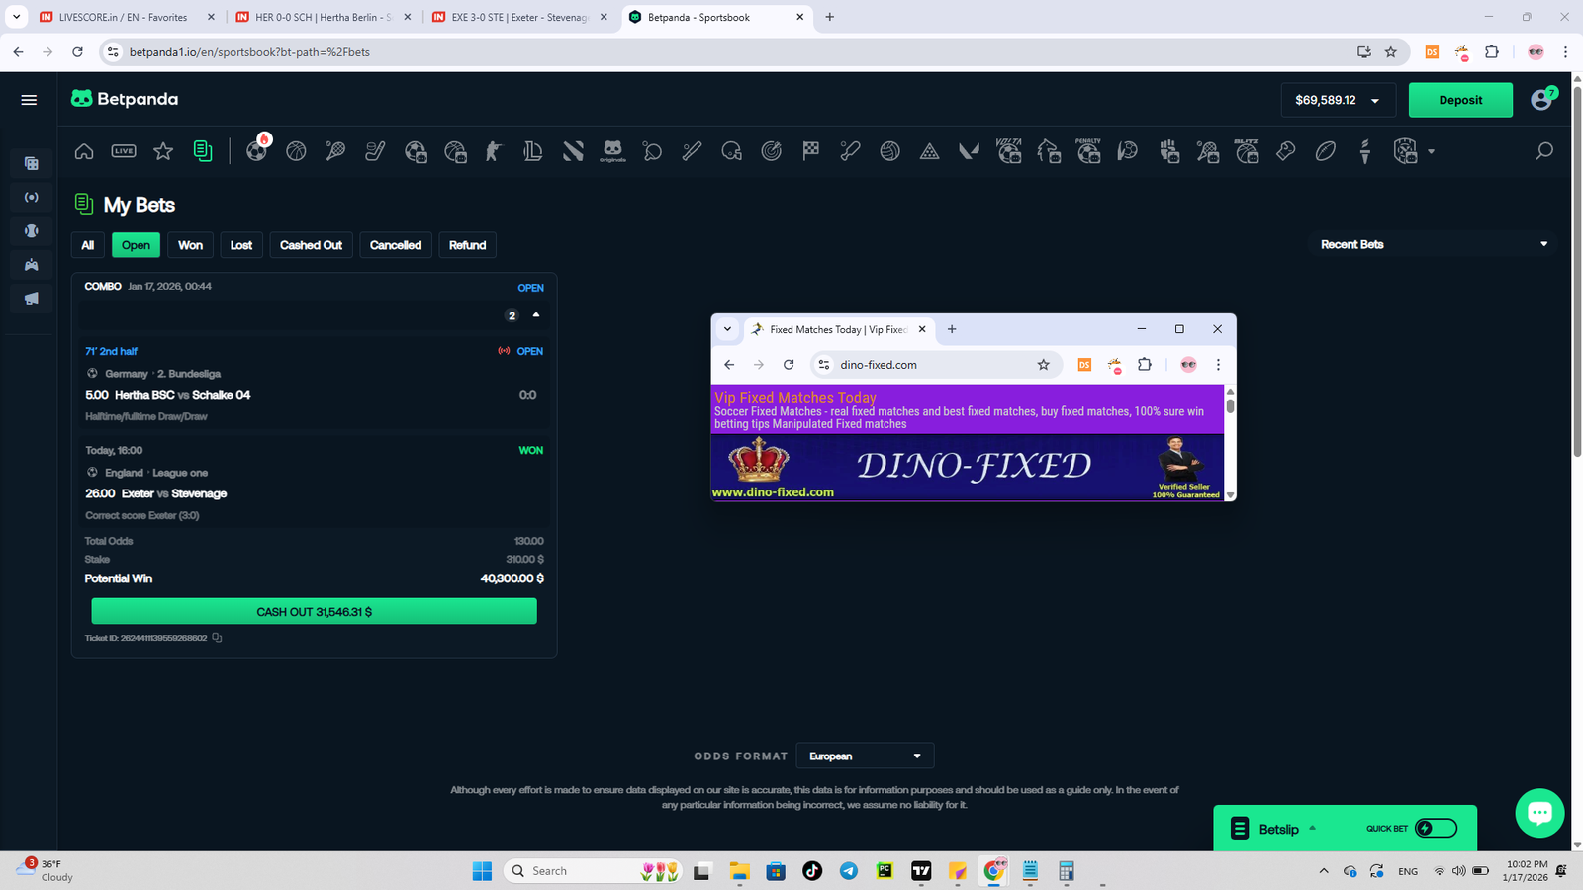Open the LIVE betting icon
The width and height of the screenshot is (1583, 890).
click(x=124, y=151)
